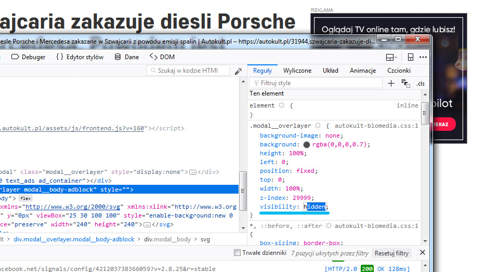Select the highlighted modal__body-adblock node row

point(120,189)
